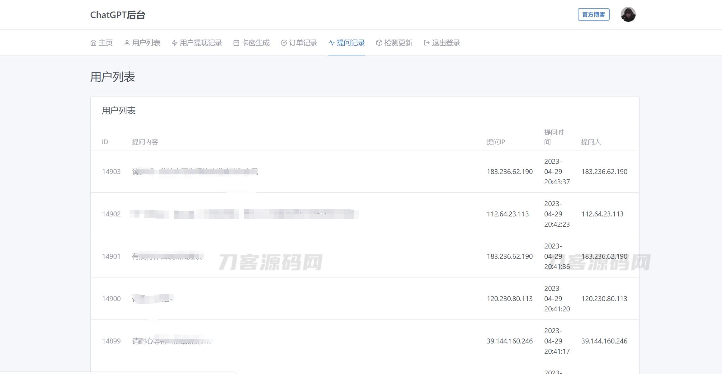Click the 提问IP column header
722x374 pixels.
(496, 142)
